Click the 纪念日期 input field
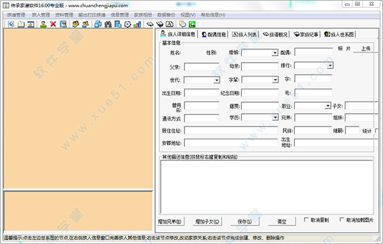Viewport: 383px width, 244px height. click(260, 93)
